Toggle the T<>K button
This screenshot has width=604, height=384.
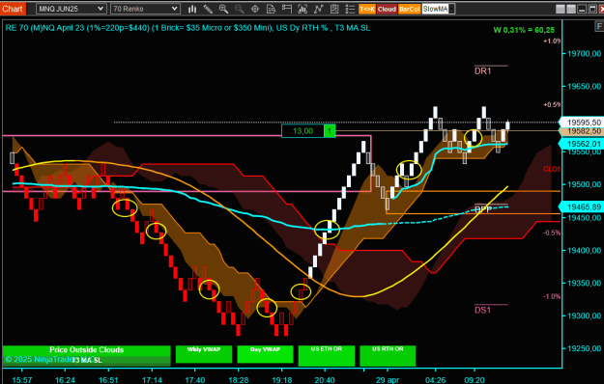[x=366, y=9]
